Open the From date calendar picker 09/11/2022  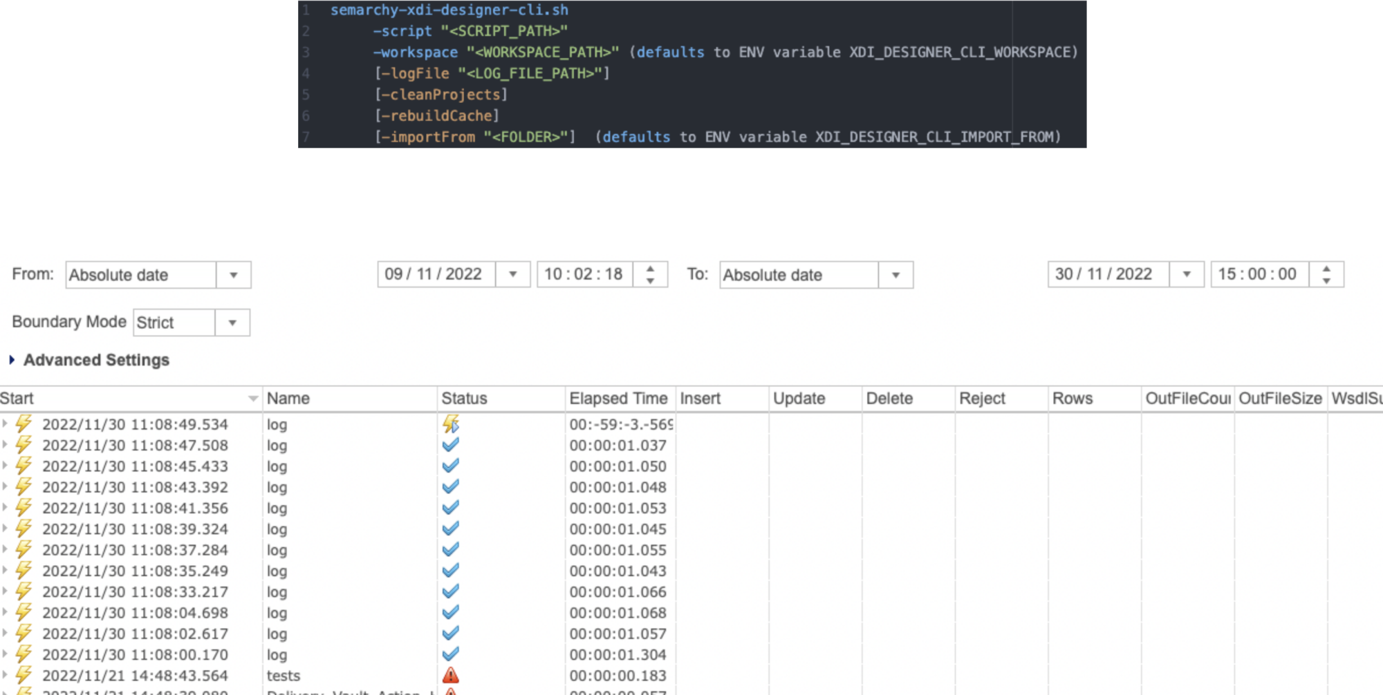pyautogui.click(x=512, y=274)
